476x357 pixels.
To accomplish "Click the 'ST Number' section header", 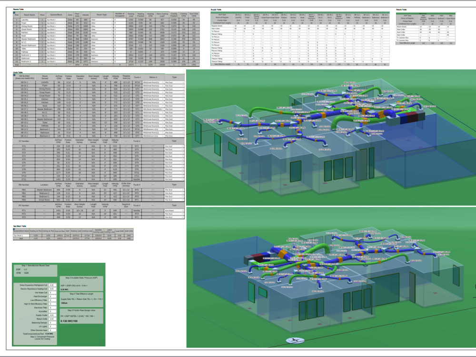I will 24,141.
